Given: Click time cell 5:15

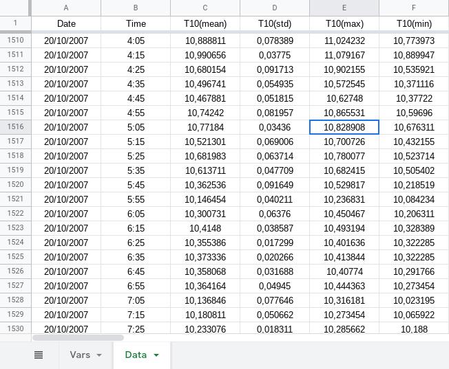Looking at the screenshot, I should pos(136,142).
